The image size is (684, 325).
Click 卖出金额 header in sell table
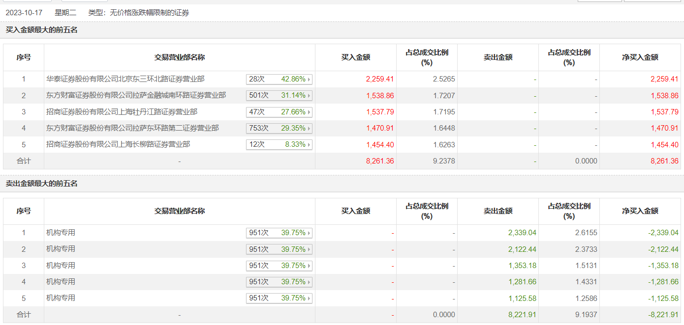pyautogui.click(x=497, y=211)
